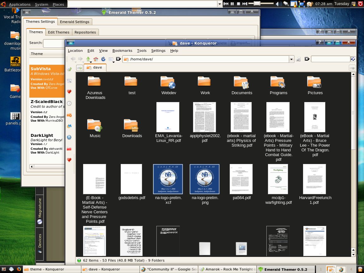Viewport: 364px width, 273px height.
Task: Click the Konqueror vertical scrollbar up arrow
Action: (x=353, y=75)
